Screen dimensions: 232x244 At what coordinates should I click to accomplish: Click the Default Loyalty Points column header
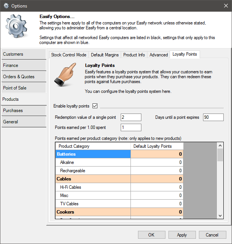coord(157,146)
